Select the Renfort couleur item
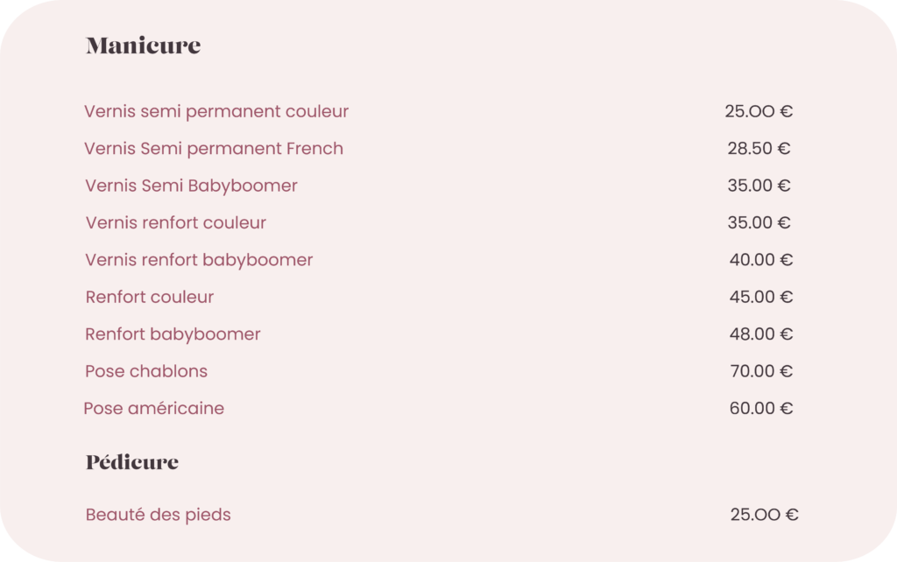The width and height of the screenshot is (897, 562). (x=149, y=297)
